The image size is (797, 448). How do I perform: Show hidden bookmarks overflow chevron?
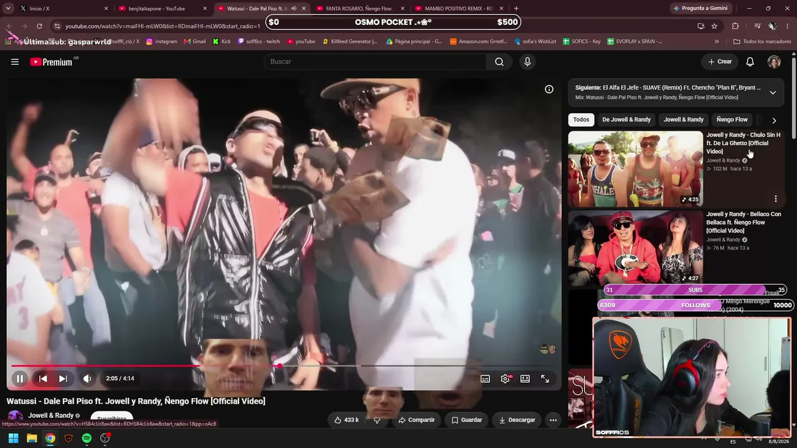[x=717, y=42]
